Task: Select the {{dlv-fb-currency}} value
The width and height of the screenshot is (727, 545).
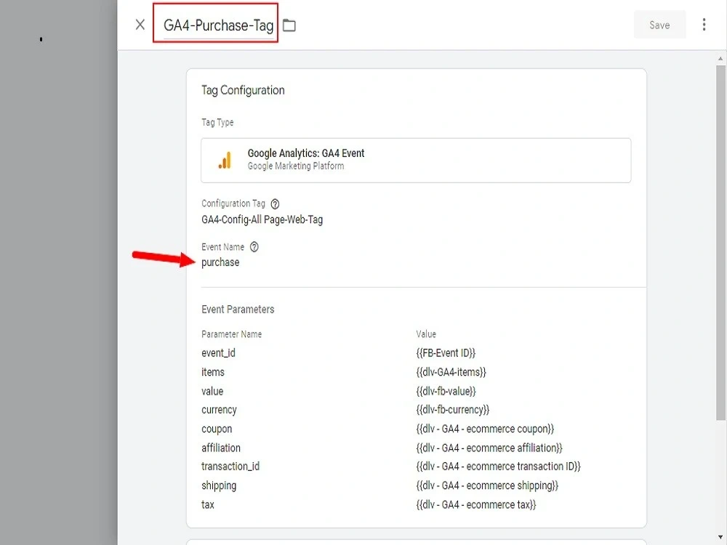Action: [x=452, y=410]
